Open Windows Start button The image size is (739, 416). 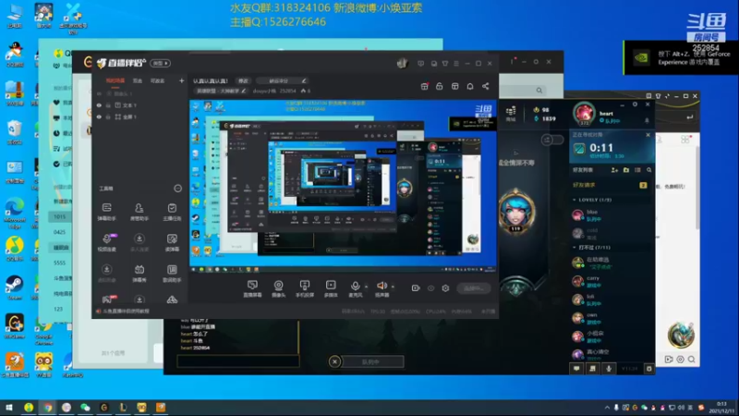click(8, 407)
